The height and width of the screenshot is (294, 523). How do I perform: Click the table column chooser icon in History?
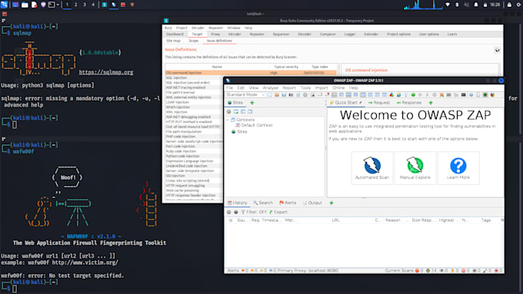[x=502, y=220]
